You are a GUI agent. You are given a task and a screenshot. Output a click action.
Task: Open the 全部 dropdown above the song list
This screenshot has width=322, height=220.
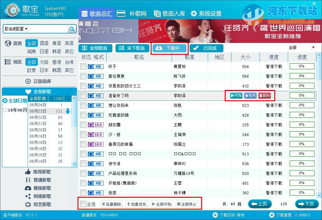click(x=302, y=47)
